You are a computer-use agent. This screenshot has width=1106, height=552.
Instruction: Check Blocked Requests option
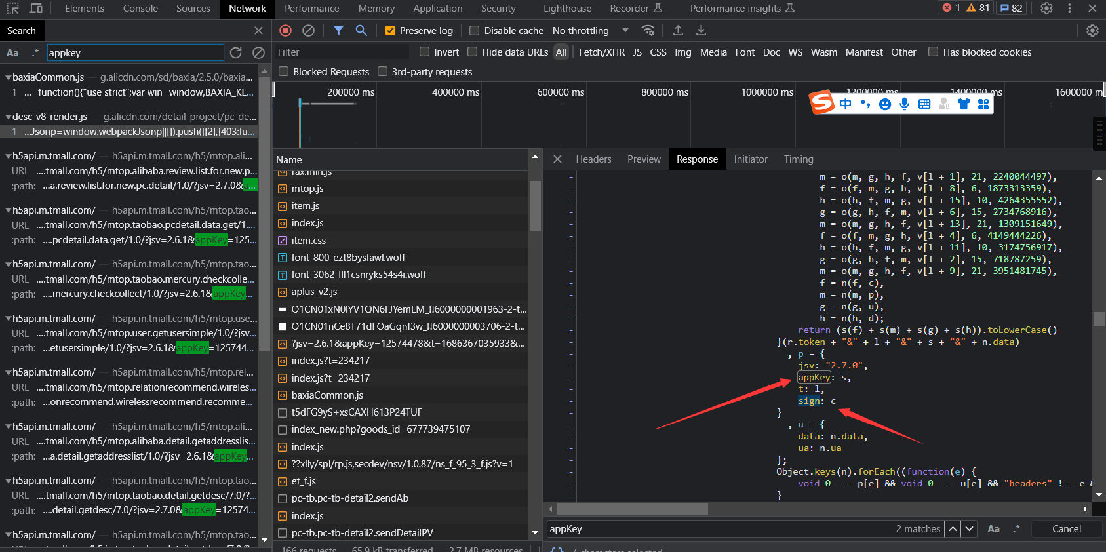pos(283,71)
